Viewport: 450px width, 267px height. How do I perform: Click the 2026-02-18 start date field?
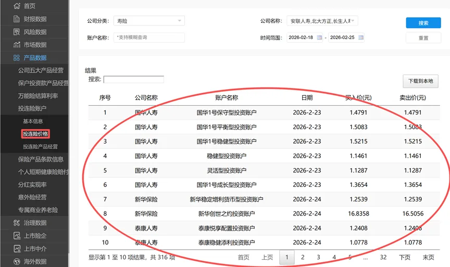[x=305, y=37]
